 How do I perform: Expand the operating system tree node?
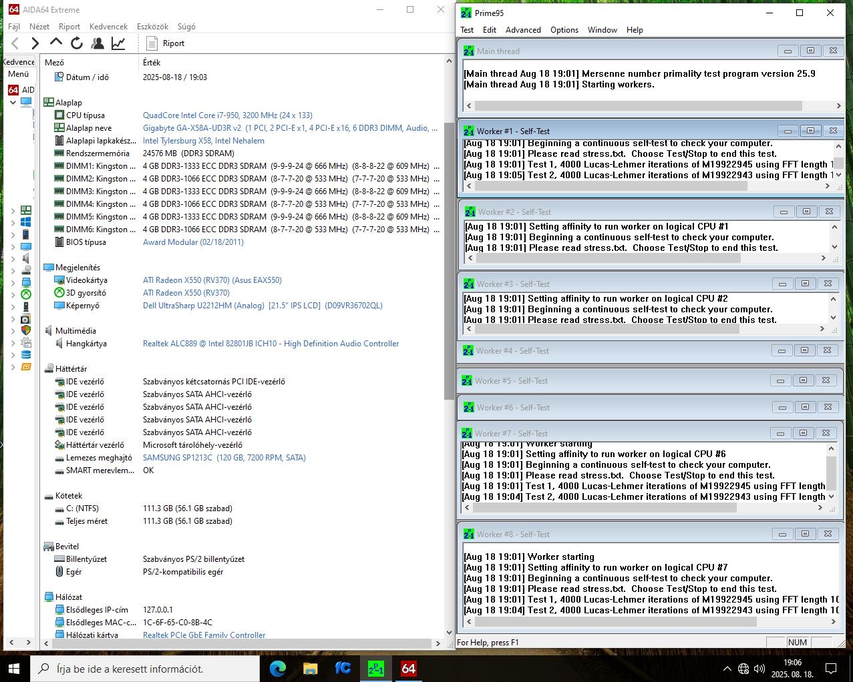pyautogui.click(x=13, y=222)
